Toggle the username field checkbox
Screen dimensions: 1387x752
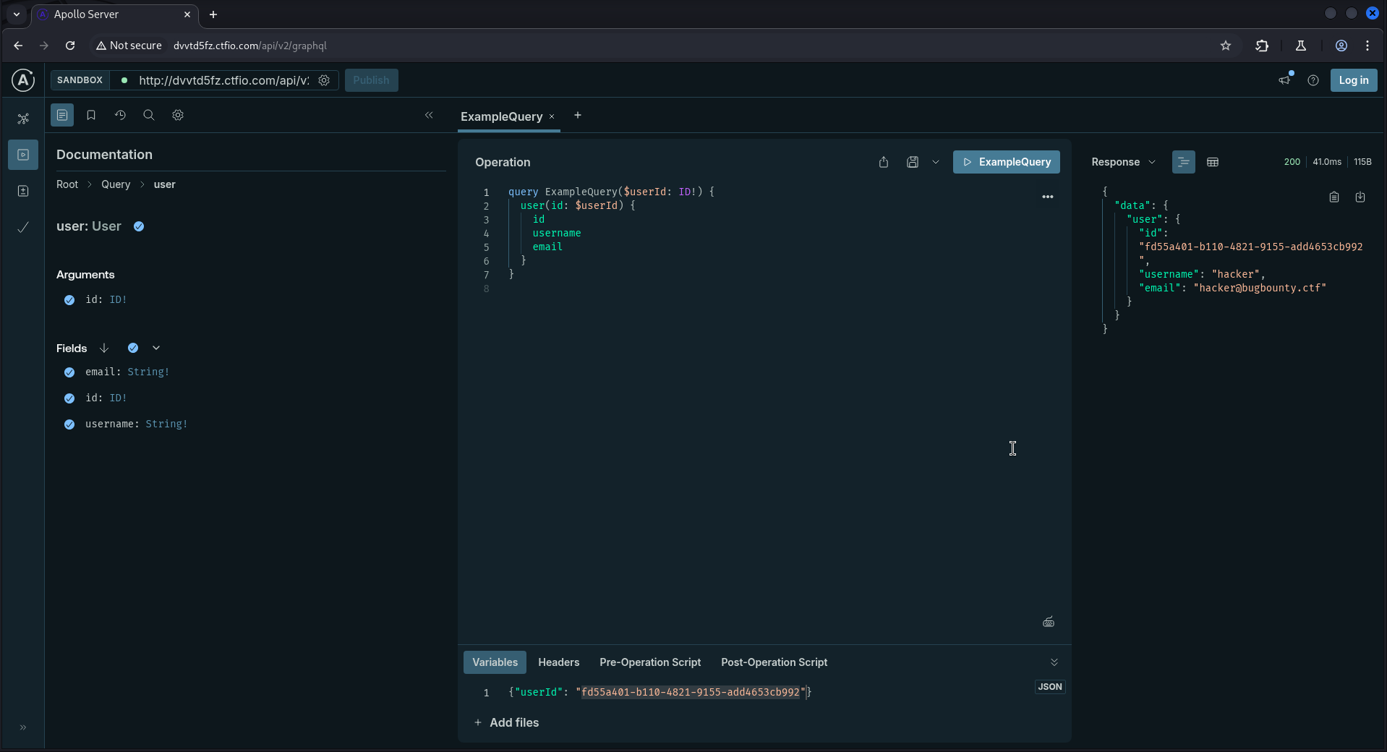pos(69,424)
